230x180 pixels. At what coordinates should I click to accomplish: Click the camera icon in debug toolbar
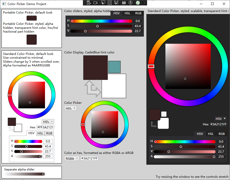[x=95, y=3]
